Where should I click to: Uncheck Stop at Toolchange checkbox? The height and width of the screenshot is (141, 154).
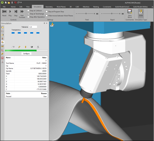[x=28, y=14]
